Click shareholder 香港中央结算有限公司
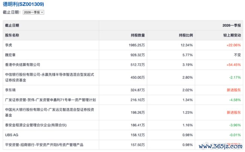Viewport: 245px width, 152px height. (x=23, y=65)
